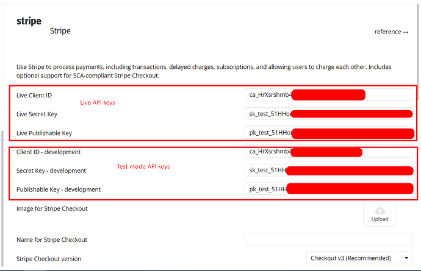Open the reference link
The width and height of the screenshot is (421, 271).
[x=392, y=32]
